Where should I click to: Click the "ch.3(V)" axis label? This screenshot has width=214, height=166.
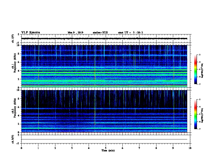13,139
